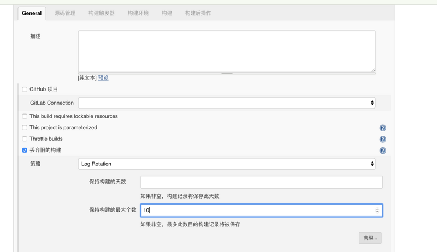The image size is (437, 252).
Task: Click the 预览 link below description
Action: 103,78
